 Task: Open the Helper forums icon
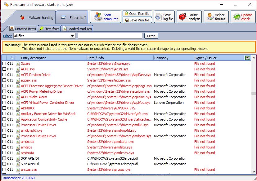click(x=210, y=17)
